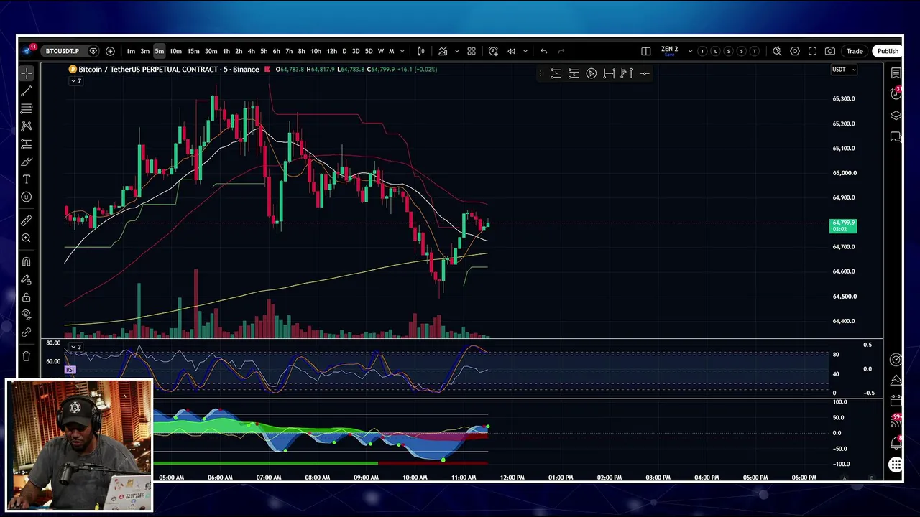
Task: Click the 64,799.9 current price label
Action: (843, 226)
